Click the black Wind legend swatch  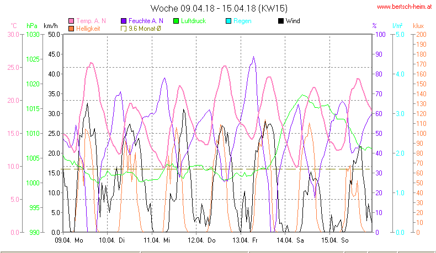(281, 21)
